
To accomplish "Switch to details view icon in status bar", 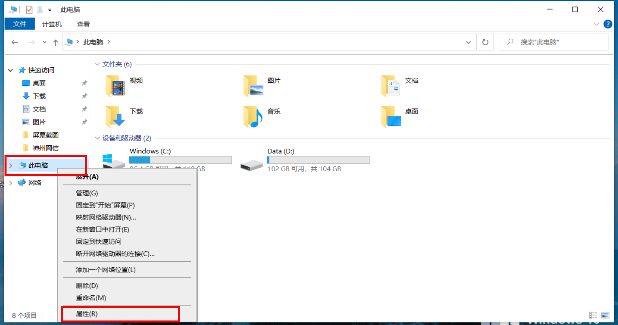I will tap(594, 315).
